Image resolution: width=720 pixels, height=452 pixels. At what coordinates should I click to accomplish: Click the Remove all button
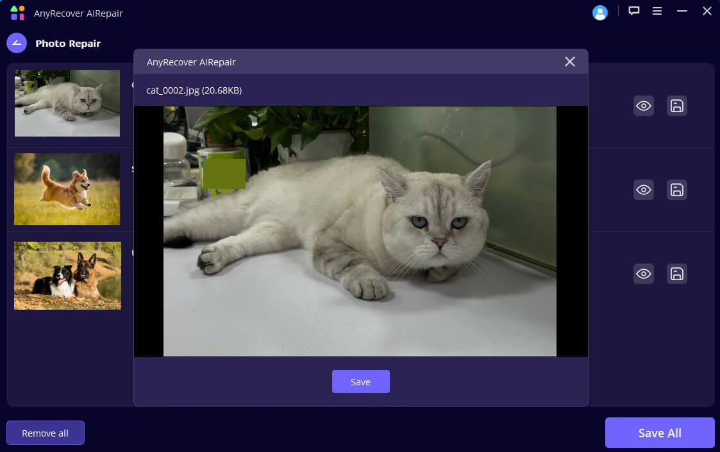45,433
